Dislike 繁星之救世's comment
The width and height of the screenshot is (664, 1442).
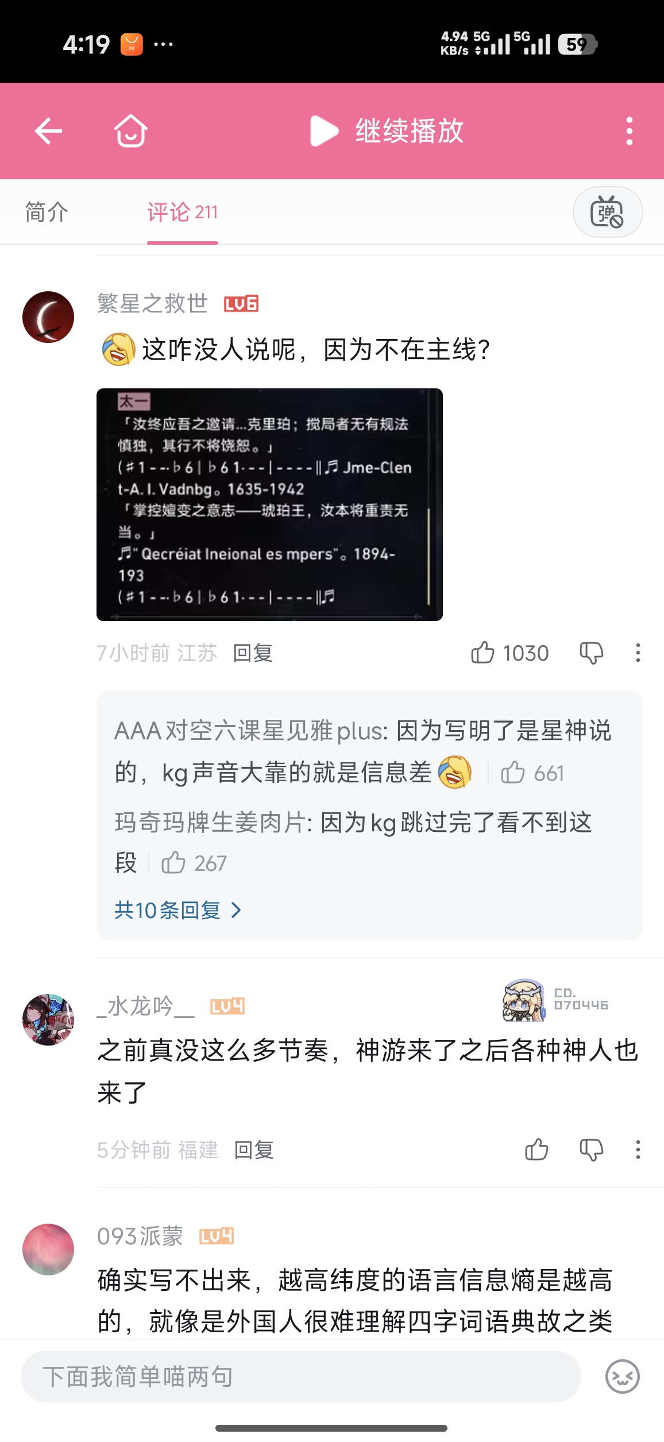[x=591, y=653]
